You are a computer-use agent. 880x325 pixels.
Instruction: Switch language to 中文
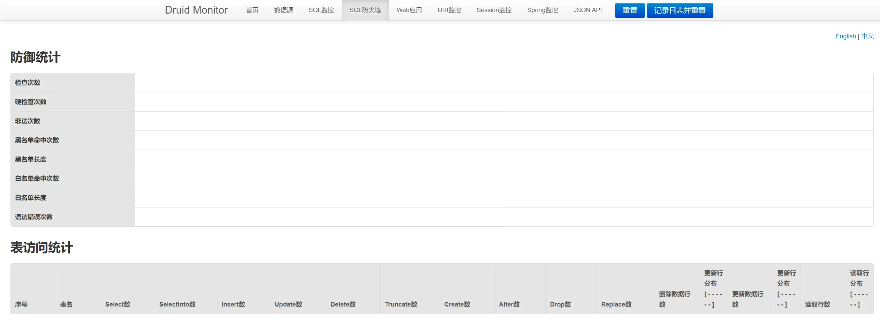(x=867, y=36)
